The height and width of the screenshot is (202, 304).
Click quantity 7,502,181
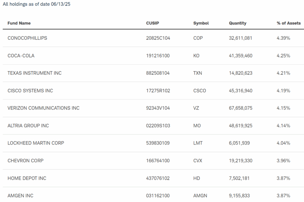(239, 178)
